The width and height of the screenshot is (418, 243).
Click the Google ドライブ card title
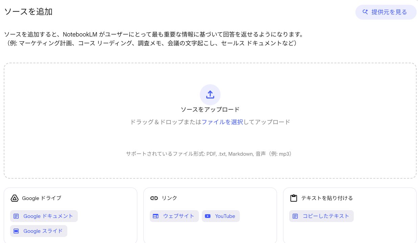[42, 198]
